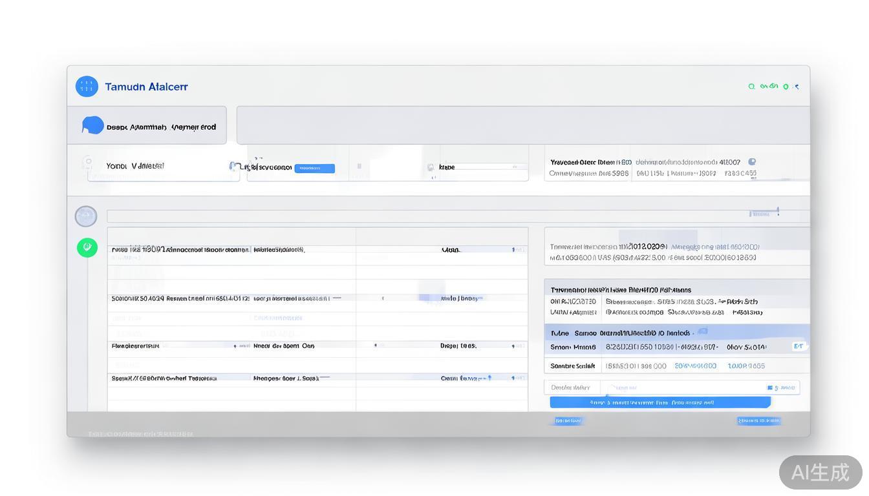Click the round gray icon beside 41E007
Screen dimensions: 869x496
tap(752, 162)
